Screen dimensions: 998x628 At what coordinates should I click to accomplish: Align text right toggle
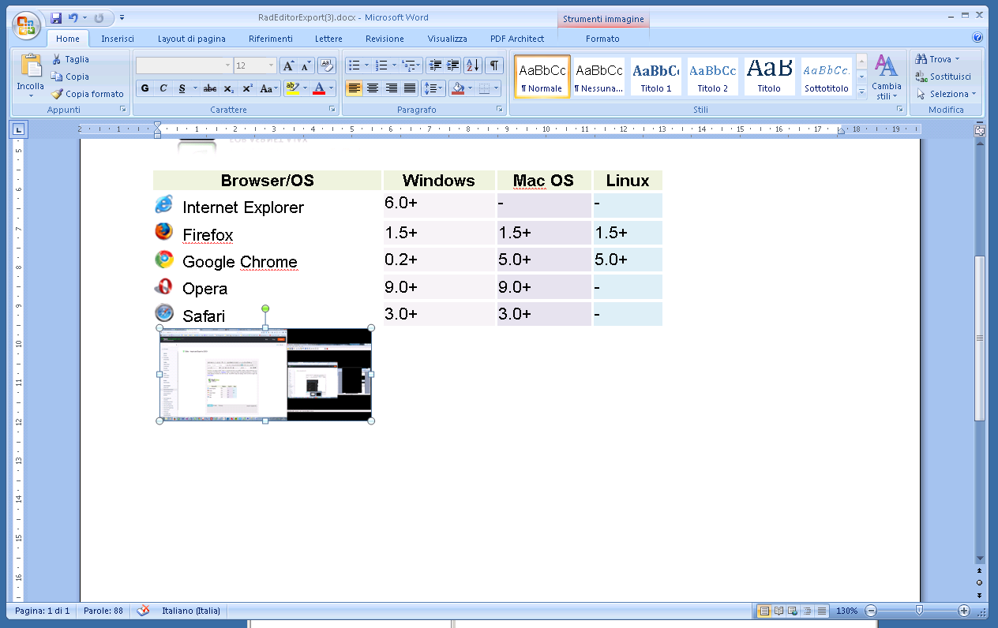(x=391, y=88)
